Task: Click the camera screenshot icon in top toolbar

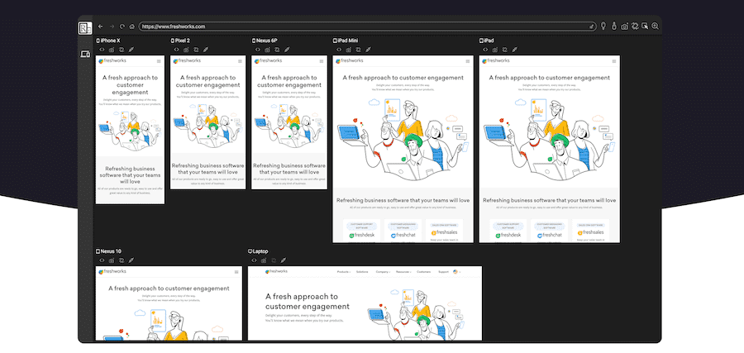Action: click(x=624, y=26)
